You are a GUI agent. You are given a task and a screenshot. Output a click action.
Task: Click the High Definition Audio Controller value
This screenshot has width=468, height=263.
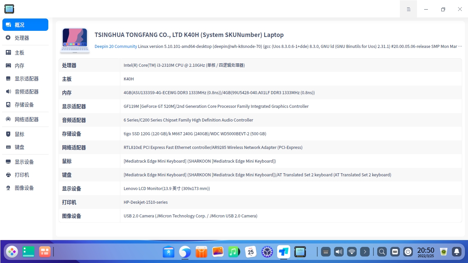188,120
